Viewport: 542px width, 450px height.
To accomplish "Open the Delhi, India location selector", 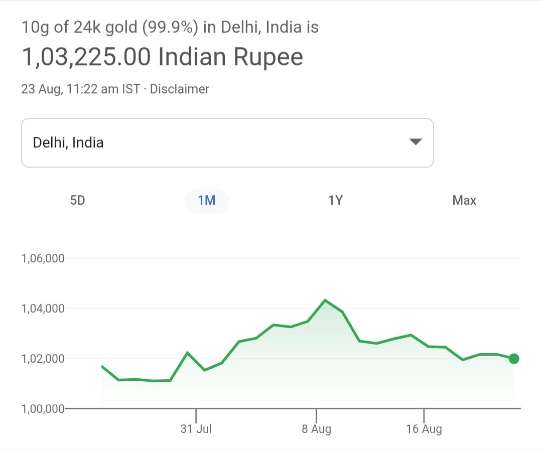I will [227, 142].
